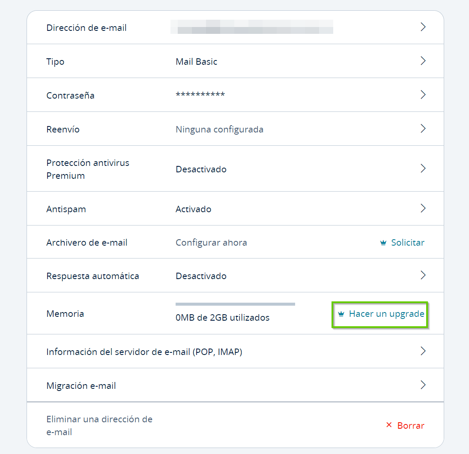This screenshot has width=469, height=454.
Task: Open the Migración e-mail chevron
Action: [x=423, y=385]
